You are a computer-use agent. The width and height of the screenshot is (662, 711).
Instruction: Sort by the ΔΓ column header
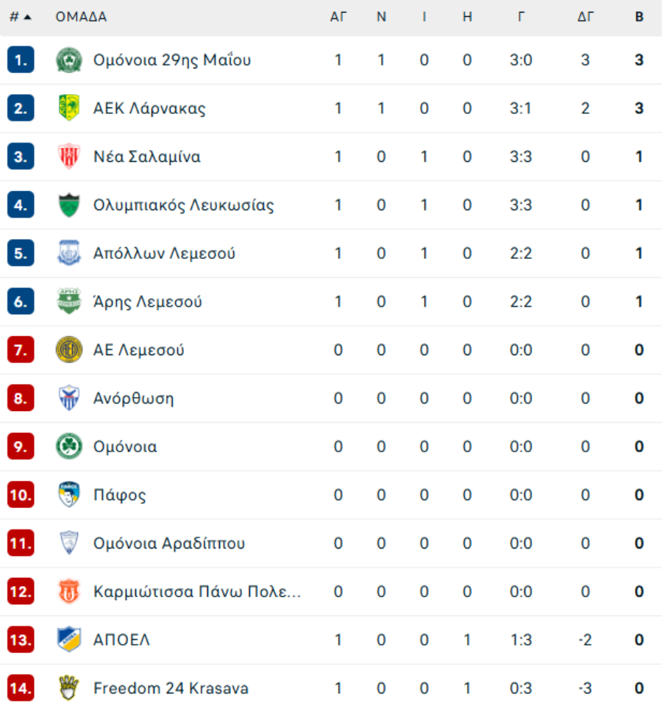(x=586, y=17)
